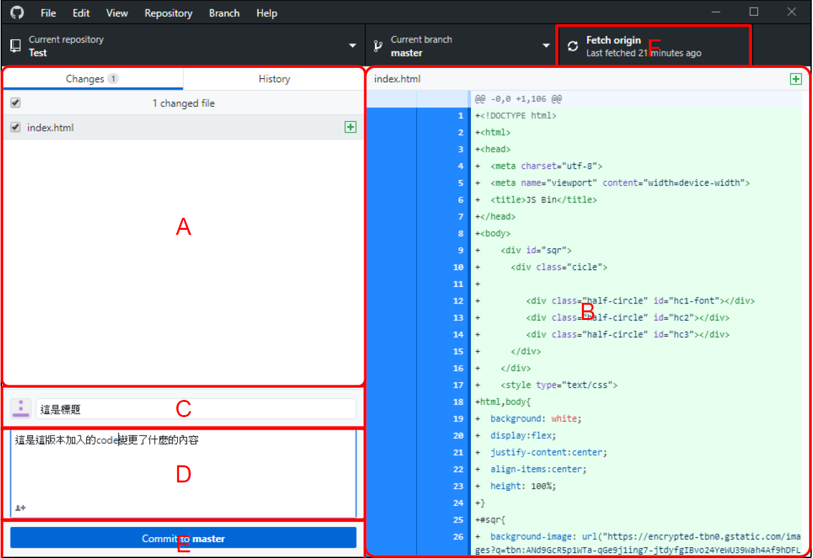Click the branch icon beside master
This screenshot has height=558, width=813.
[378, 46]
